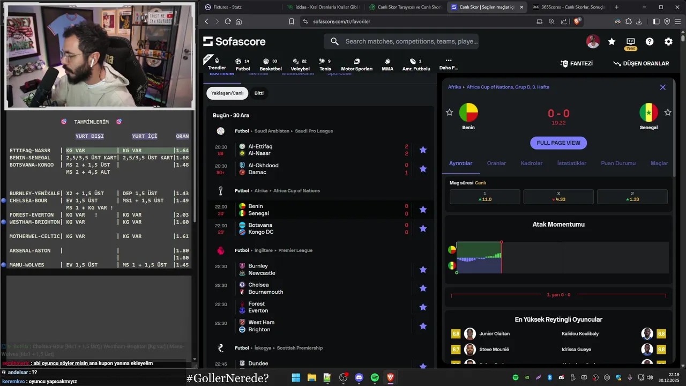Favorite the Benin team in match panel
This screenshot has height=386, width=686.
pyautogui.click(x=449, y=112)
